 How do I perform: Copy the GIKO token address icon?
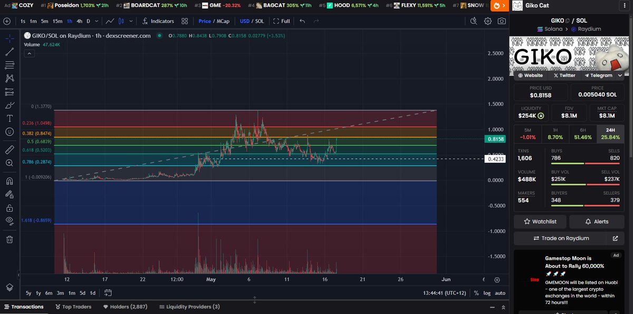coord(568,20)
